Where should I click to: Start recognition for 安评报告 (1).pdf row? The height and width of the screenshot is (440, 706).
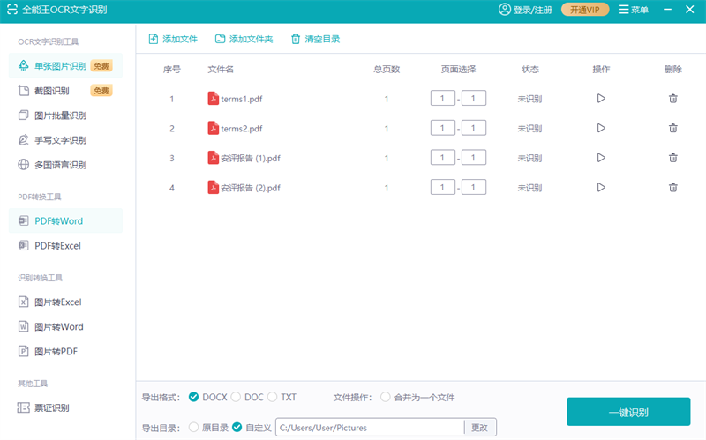601,158
